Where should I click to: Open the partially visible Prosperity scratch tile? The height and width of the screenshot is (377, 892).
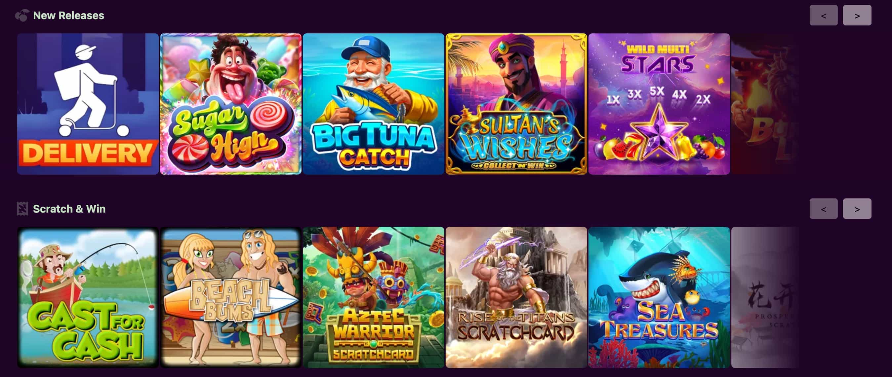point(765,297)
